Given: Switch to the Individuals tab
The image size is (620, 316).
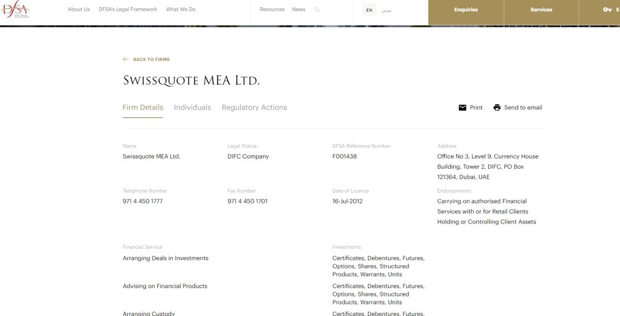Looking at the screenshot, I should [x=192, y=107].
